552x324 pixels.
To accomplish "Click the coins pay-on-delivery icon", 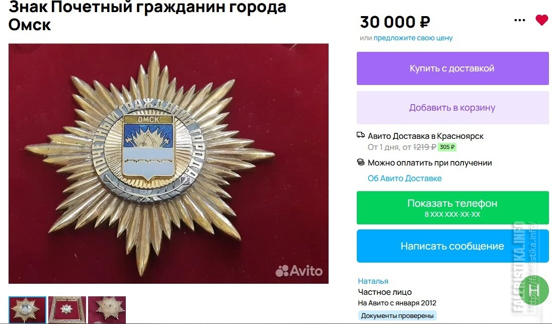I will tap(360, 162).
